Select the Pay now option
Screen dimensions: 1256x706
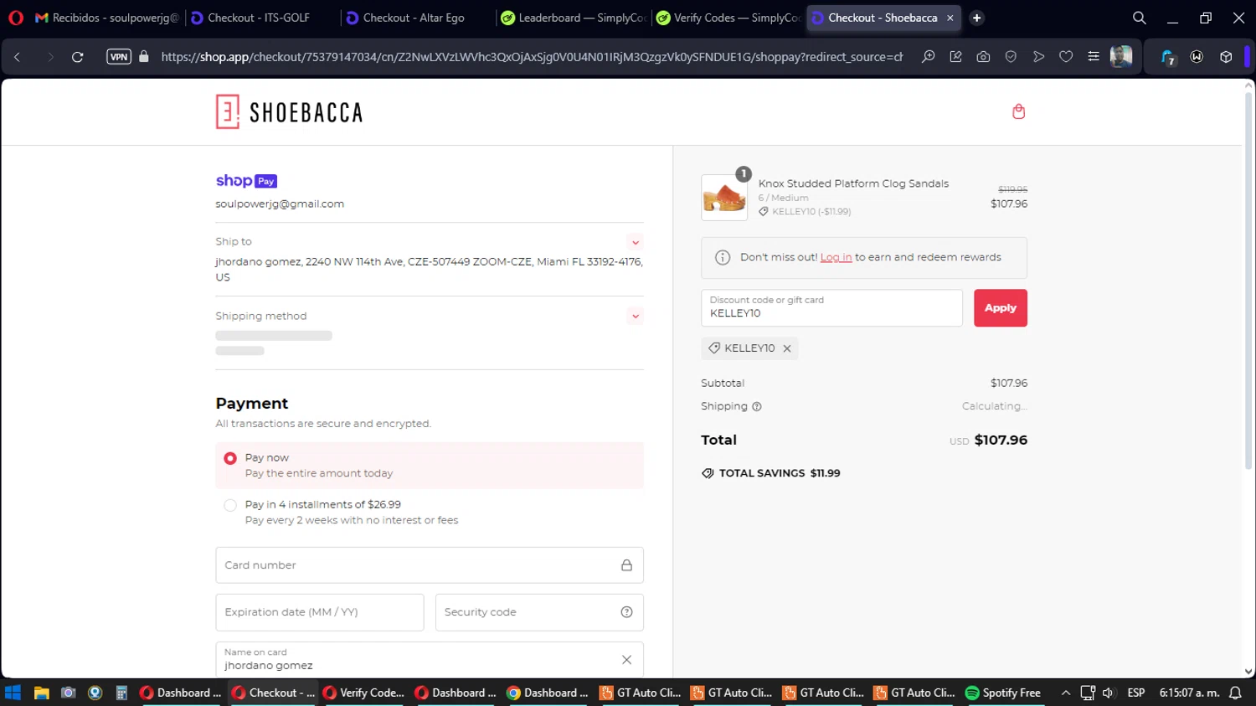click(x=229, y=458)
